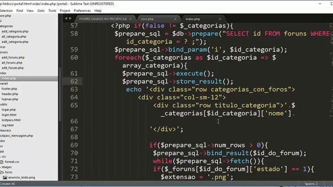333x187 pixels.
Task: Click the sidebar vertical scrollbar
Action: pyautogui.click(x=60, y=95)
